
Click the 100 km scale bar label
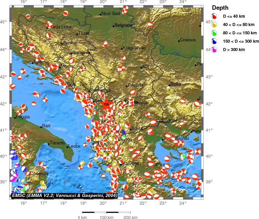[x=106, y=218]
